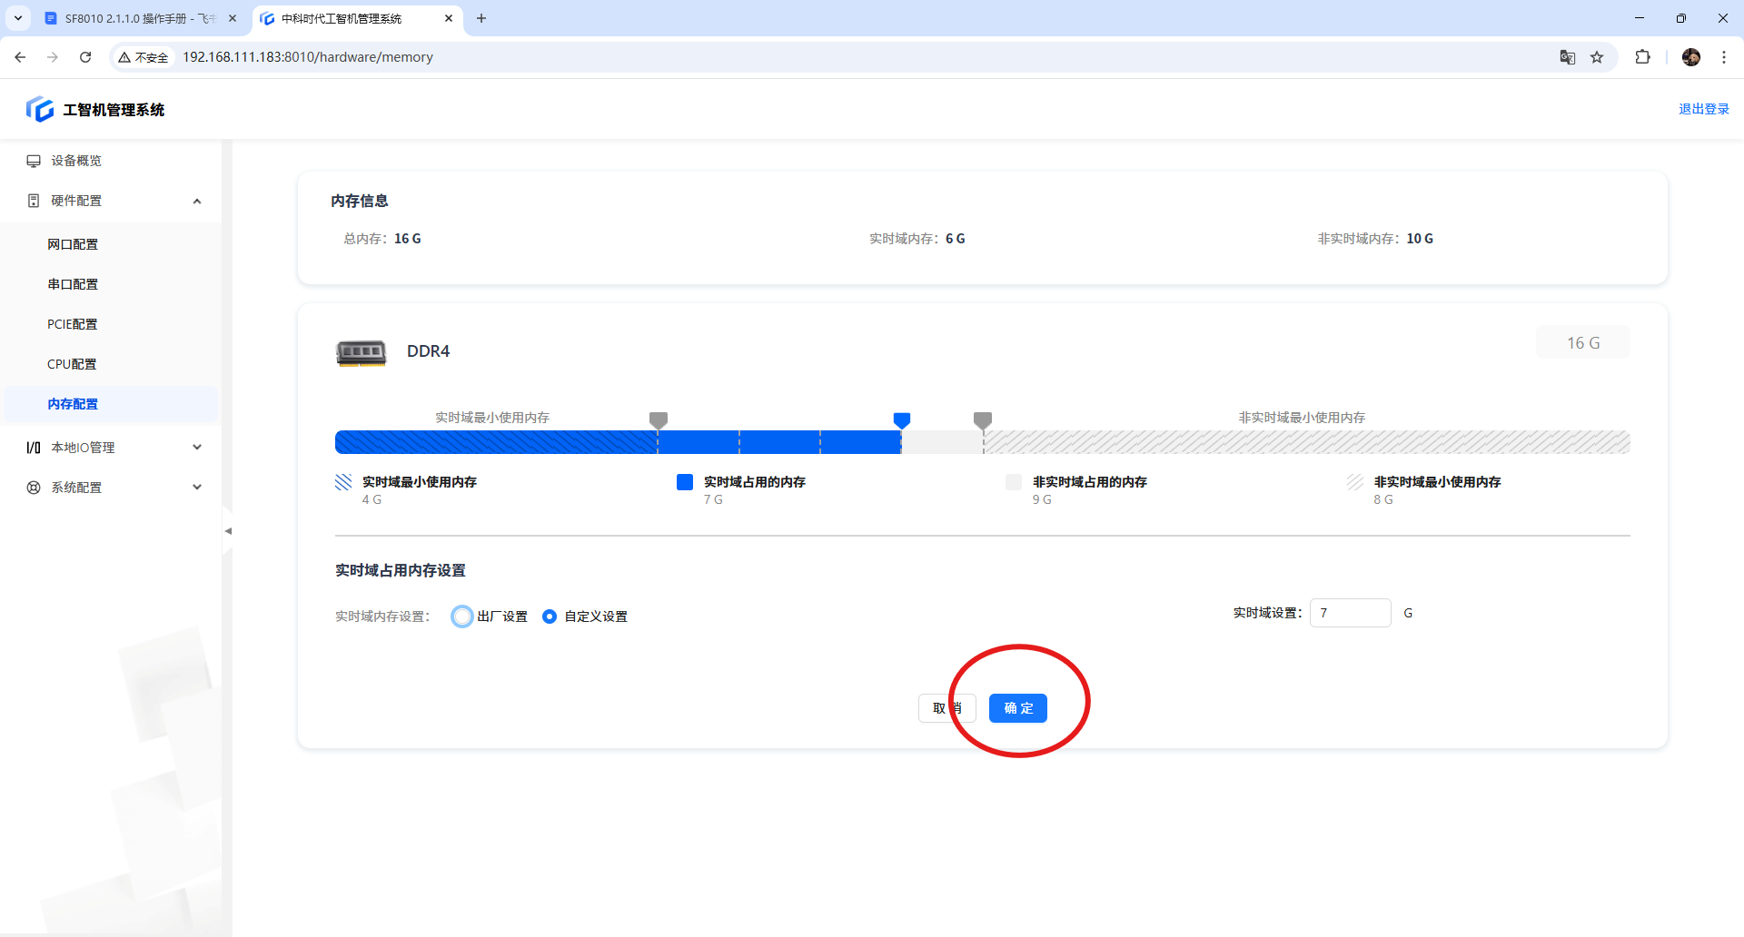The height and width of the screenshot is (937, 1744).
Task: Click the blue memory slider handle
Action: click(x=901, y=420)
